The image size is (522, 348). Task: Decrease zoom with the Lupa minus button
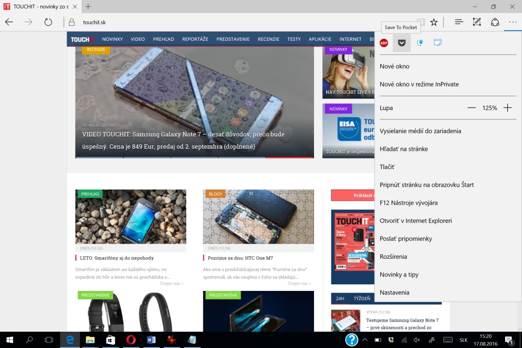point(472,108)
